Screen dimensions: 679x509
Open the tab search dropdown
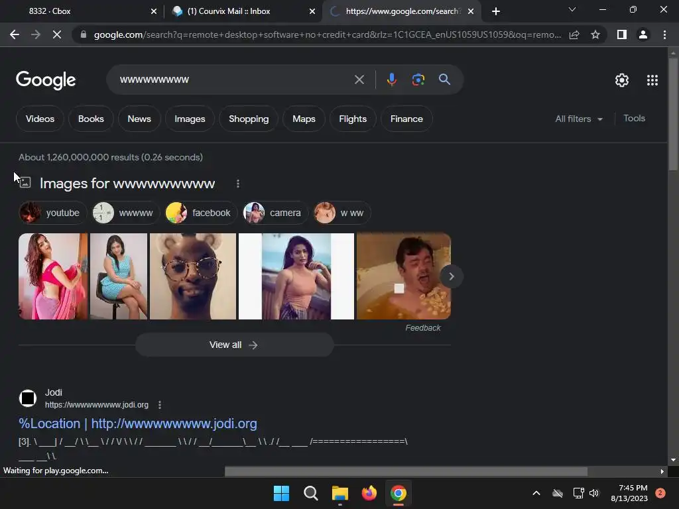[x=572, y=9]
